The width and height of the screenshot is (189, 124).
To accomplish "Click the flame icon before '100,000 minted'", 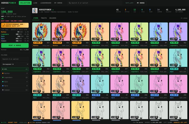I will (28, 123).
